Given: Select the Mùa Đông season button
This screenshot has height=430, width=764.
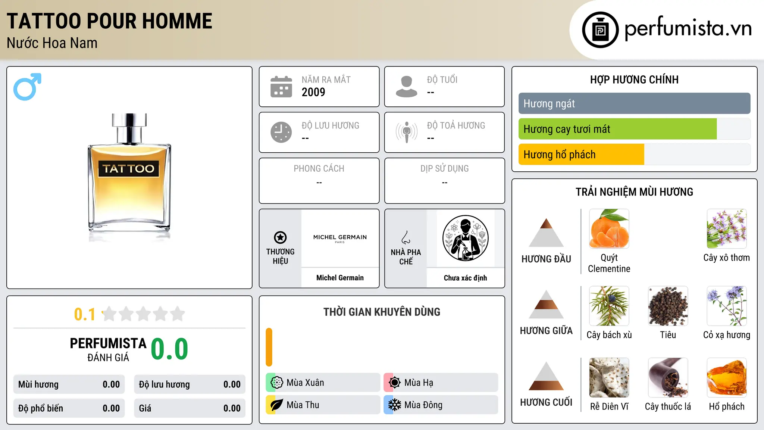Looking at the screenshot, I should point(441,405).
